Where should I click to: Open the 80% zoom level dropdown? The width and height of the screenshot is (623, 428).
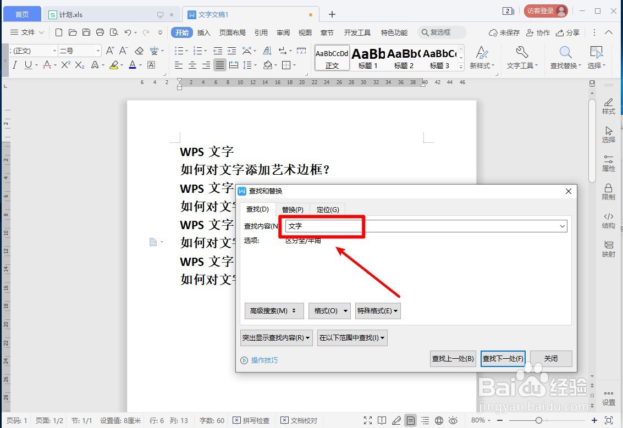(x=481, y=420)
